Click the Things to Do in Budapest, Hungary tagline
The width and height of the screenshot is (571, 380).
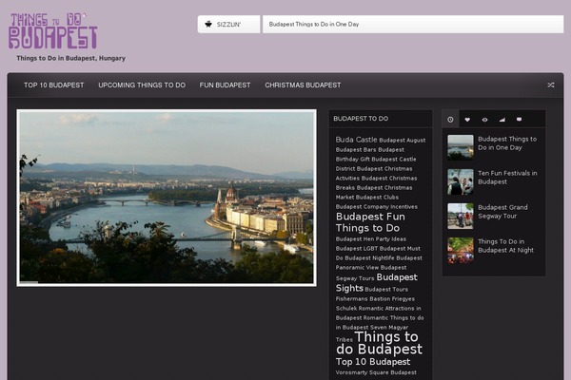[70, 58]
